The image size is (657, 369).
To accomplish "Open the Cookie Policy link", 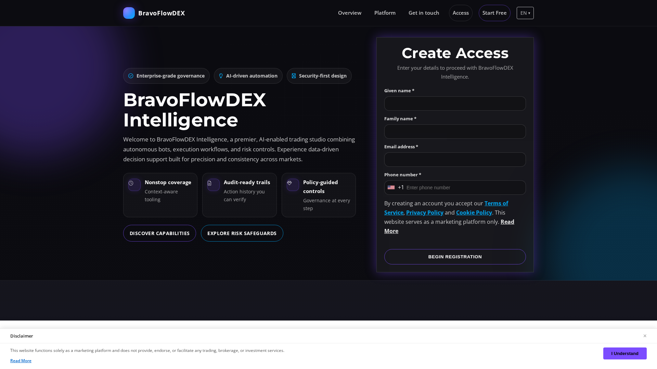I will coord(474,213).
